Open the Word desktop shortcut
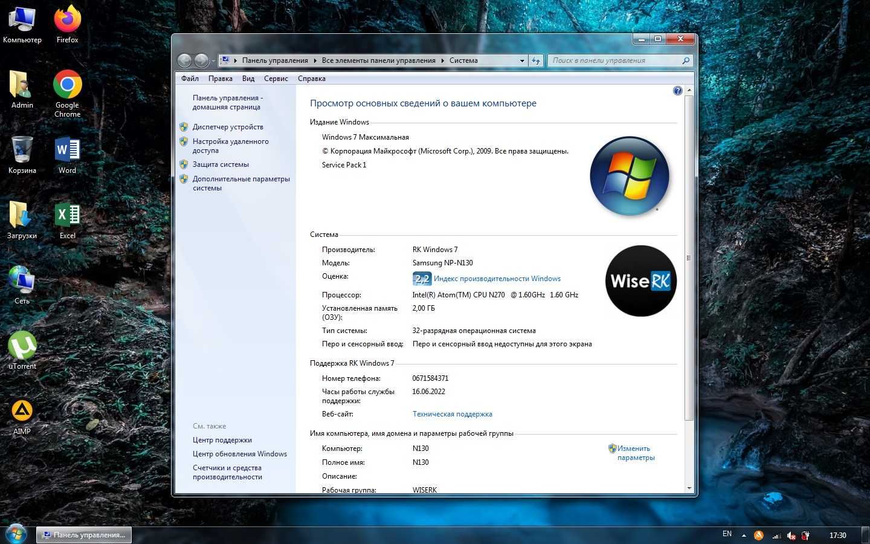Image resolution: width=870 pixels, height=544 pixels. pos(68,155)
